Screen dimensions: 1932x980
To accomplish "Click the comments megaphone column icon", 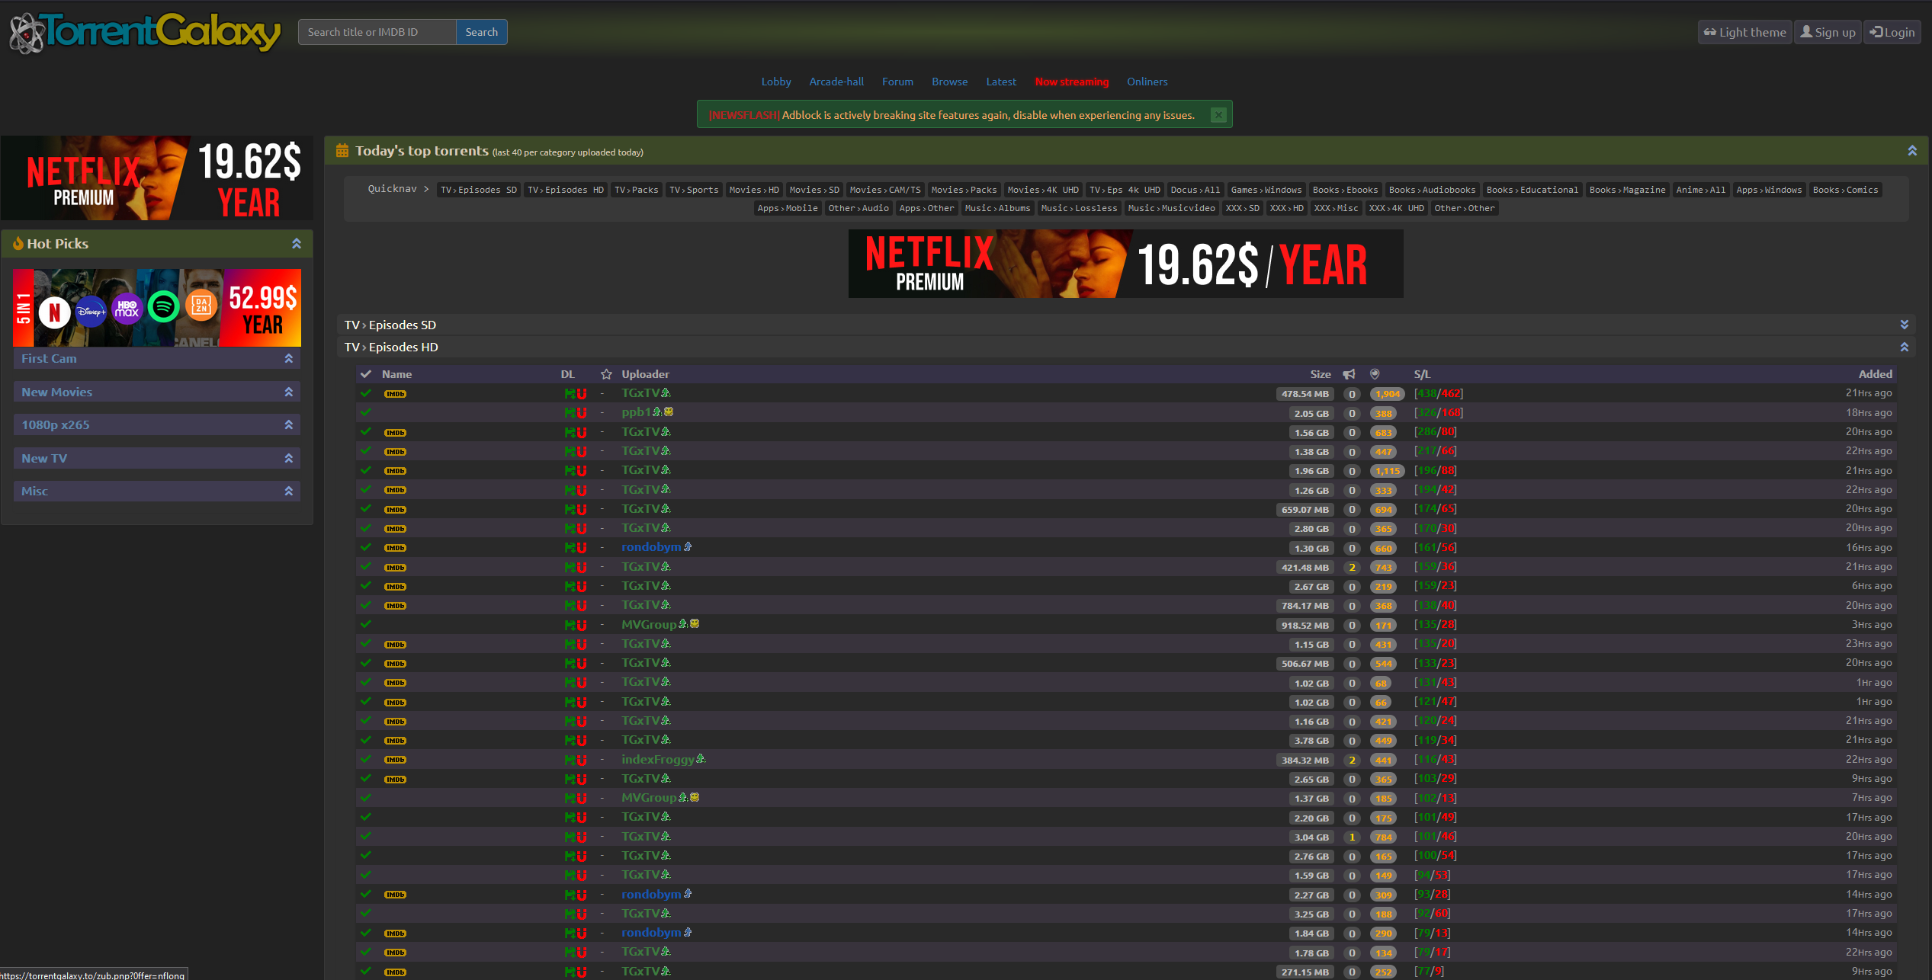I will coord(1349,374).
